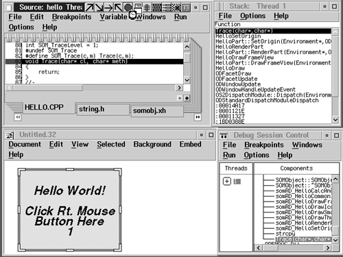Select 'ODWindowHandleUpdateEvent' stack entry
The width and height of the screenshot is (343, 257).
[x=255, y=90]
